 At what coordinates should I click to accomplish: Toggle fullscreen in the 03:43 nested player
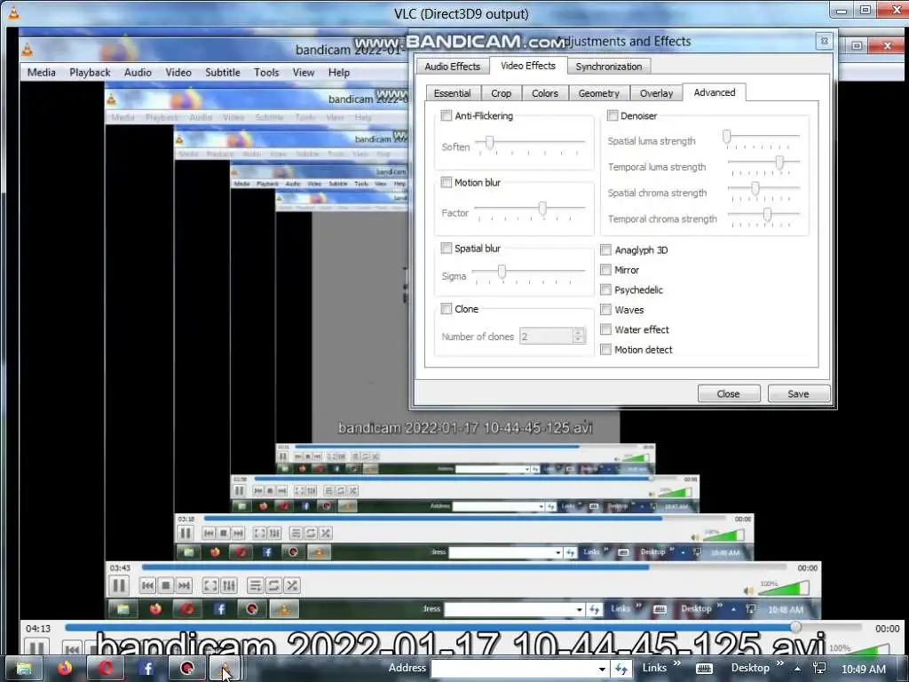[210, 586]
